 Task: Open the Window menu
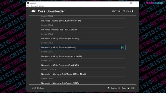[x=42, y=6]
